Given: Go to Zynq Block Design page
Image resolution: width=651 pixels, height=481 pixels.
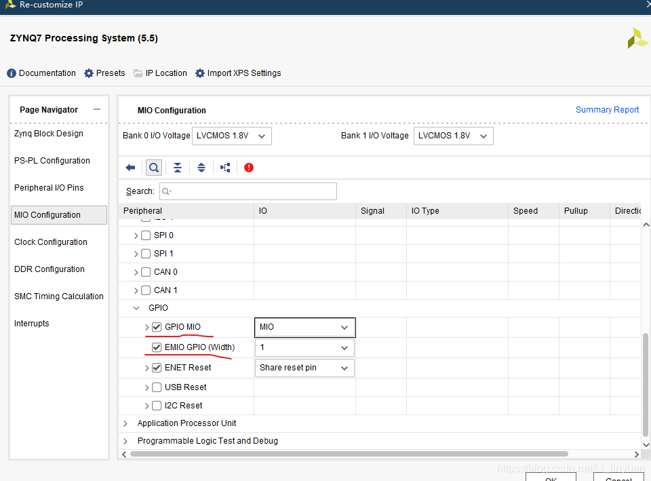Looking at the screenshot, I should (x=49, y=134).
